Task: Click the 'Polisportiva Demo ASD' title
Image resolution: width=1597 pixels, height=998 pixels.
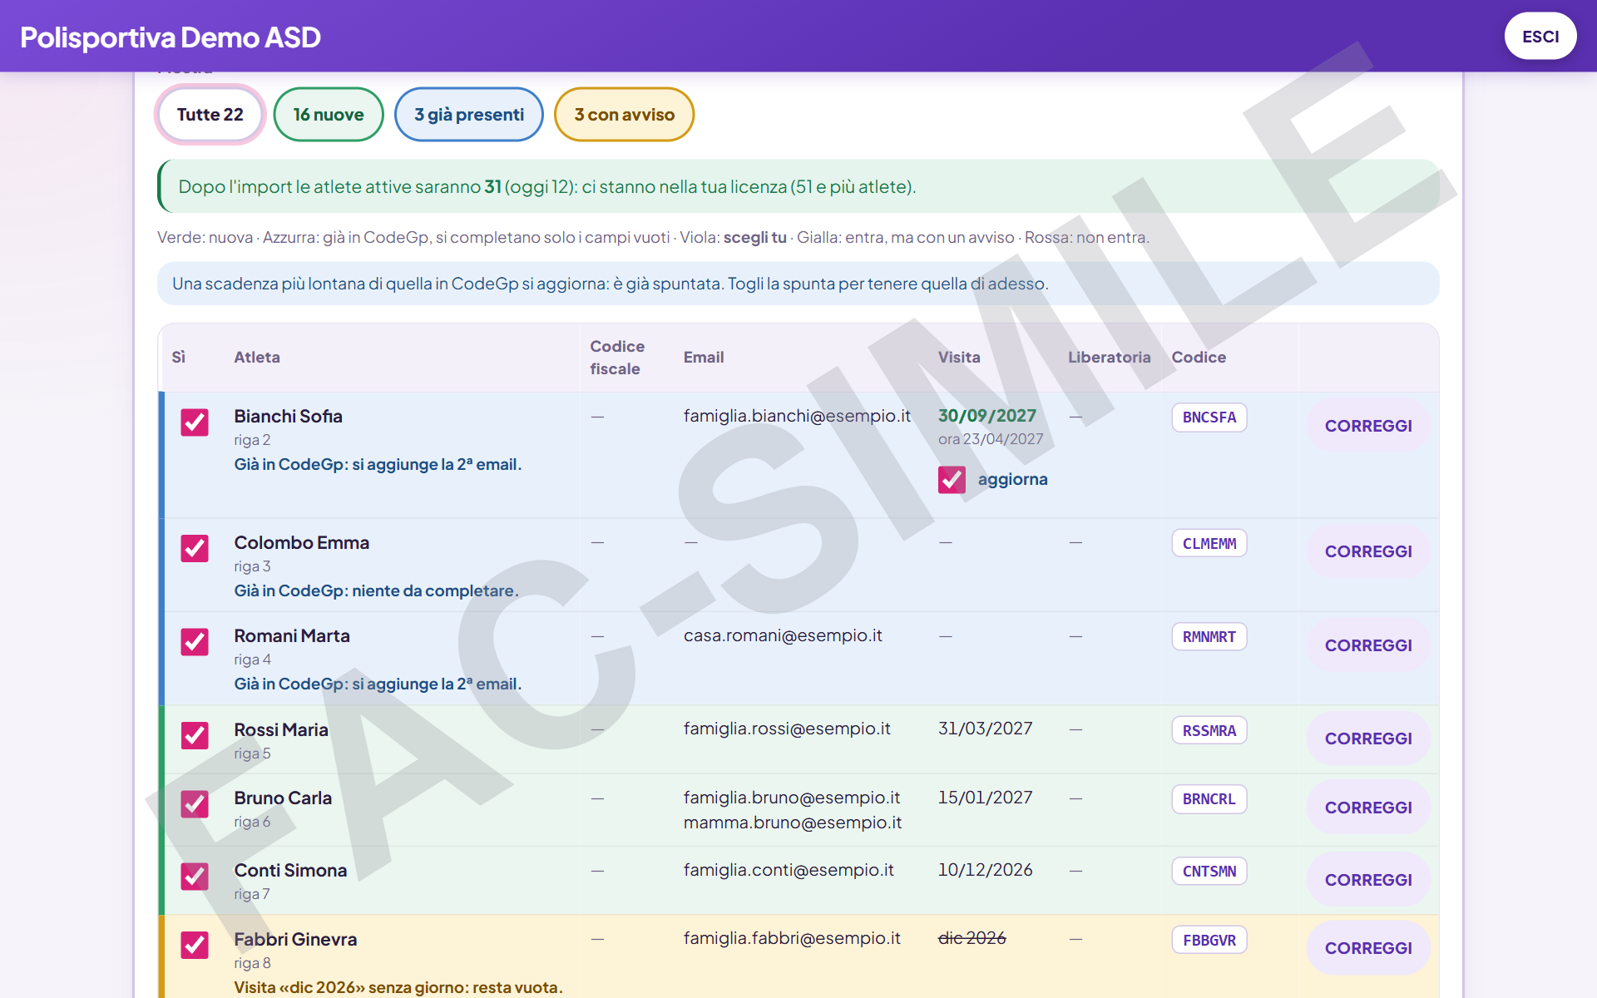Action: click(x=171, y=37)
